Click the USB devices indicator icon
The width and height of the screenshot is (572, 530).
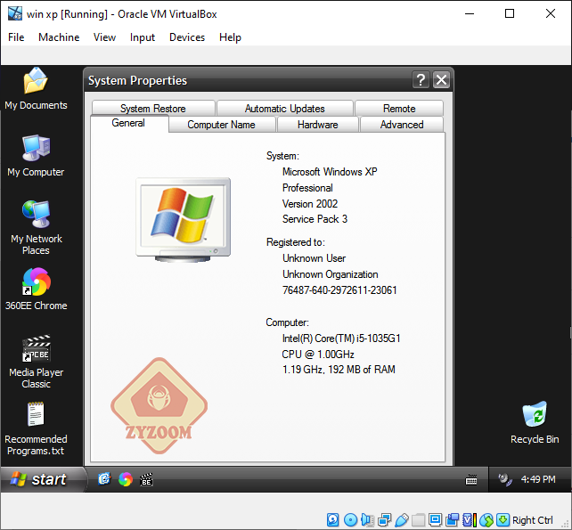coord(402,520)
